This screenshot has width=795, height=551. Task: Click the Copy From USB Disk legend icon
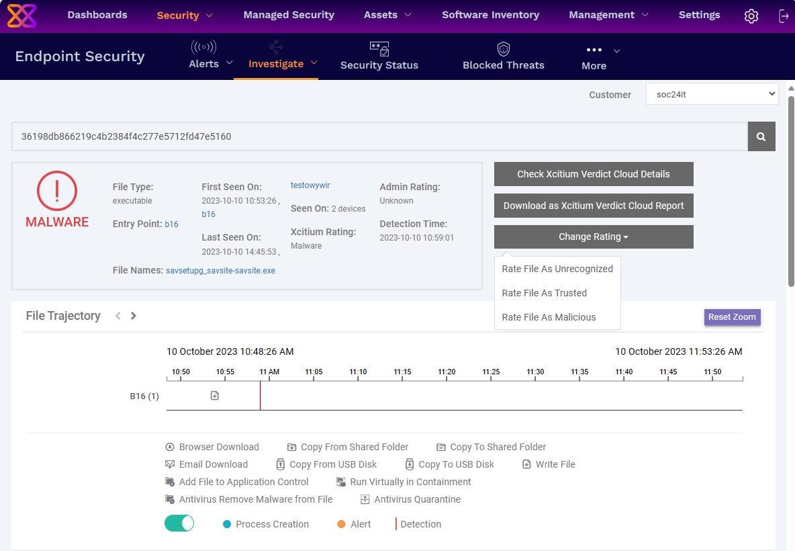(x=281, y=464)
